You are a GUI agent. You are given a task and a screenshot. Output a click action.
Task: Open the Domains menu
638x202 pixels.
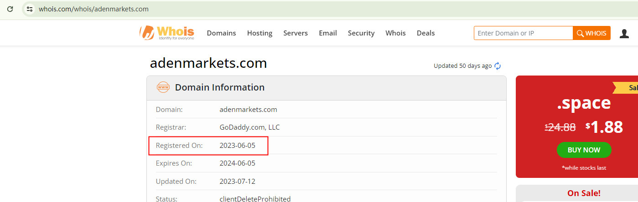click(x=221, y=33)
